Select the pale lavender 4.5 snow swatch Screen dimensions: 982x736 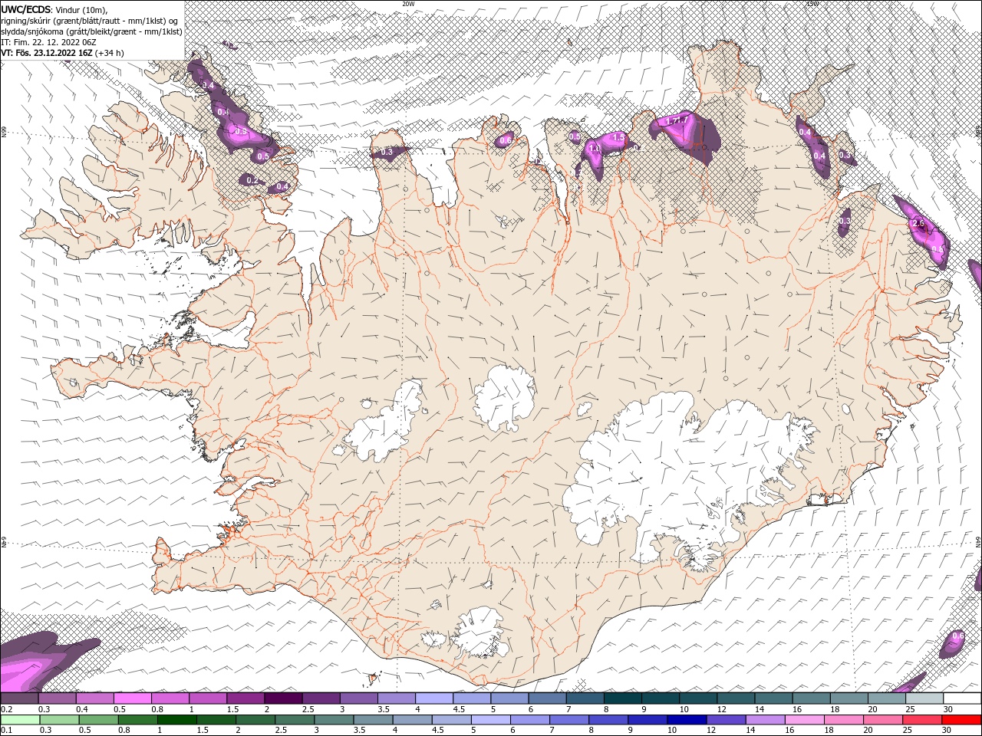pos(473,698)
